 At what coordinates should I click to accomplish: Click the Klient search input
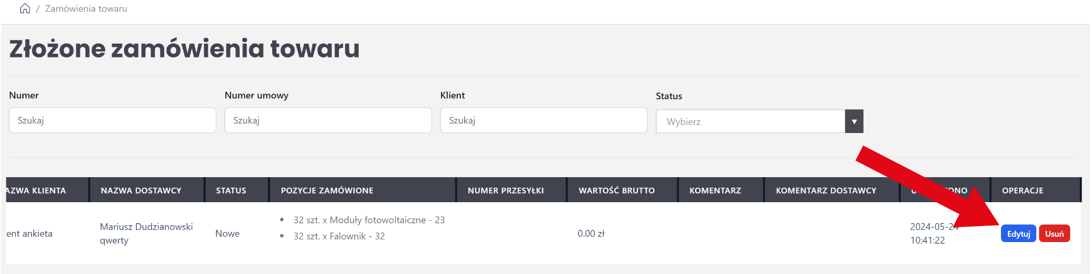[543, 120]
